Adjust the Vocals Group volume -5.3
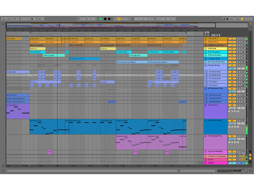The height and width of the screenshot is (190, 254). (x=232, y=68)
